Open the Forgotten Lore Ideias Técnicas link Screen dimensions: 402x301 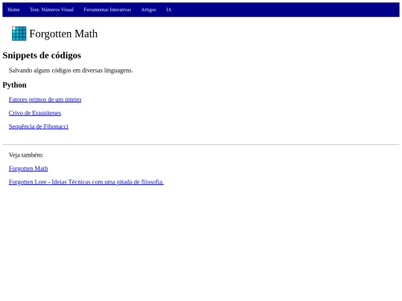click(86, 182)
